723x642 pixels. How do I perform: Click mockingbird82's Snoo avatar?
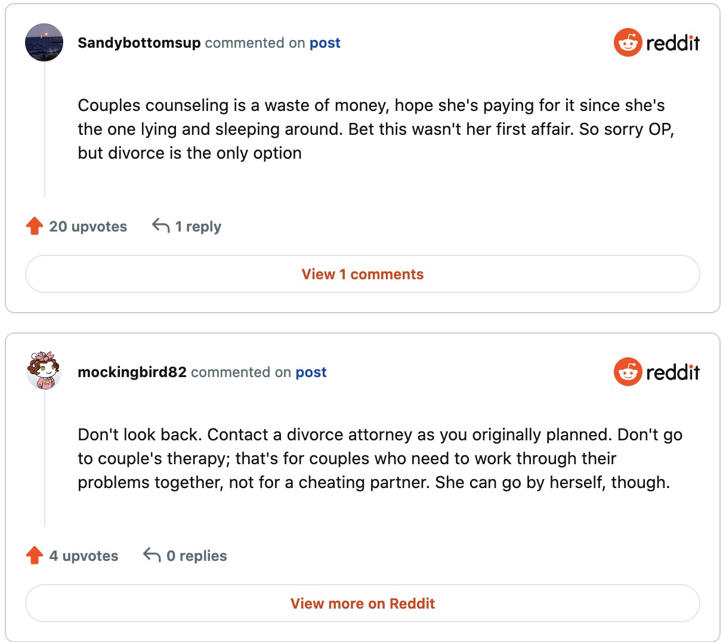point(44,371)
